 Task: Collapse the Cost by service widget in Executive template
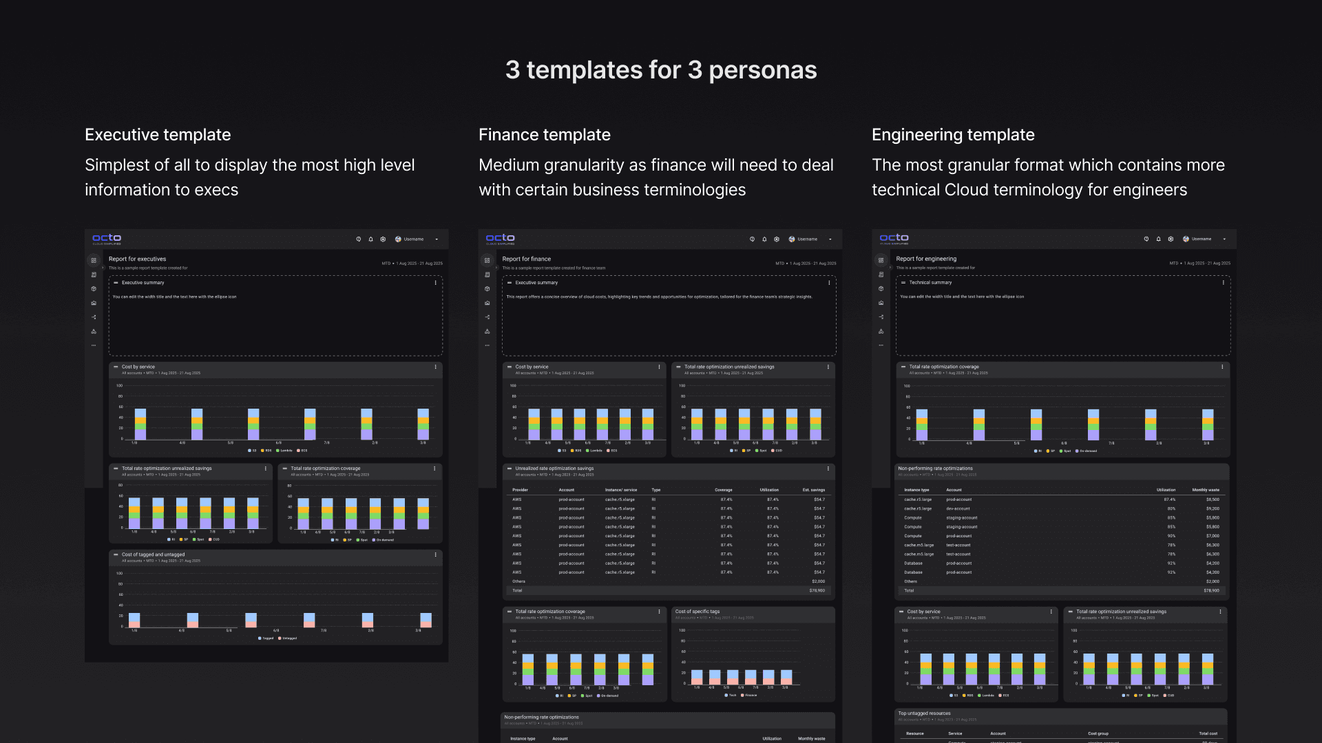[116, 367]
